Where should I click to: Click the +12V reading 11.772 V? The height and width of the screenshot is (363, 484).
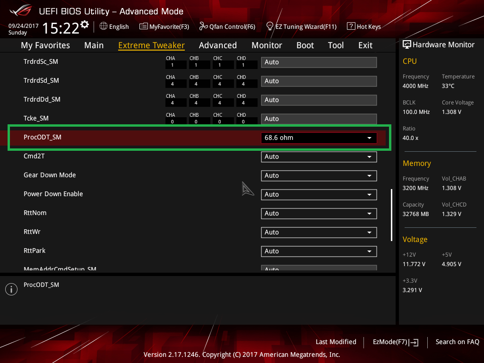pyautogui.click(x=414, y=264)
